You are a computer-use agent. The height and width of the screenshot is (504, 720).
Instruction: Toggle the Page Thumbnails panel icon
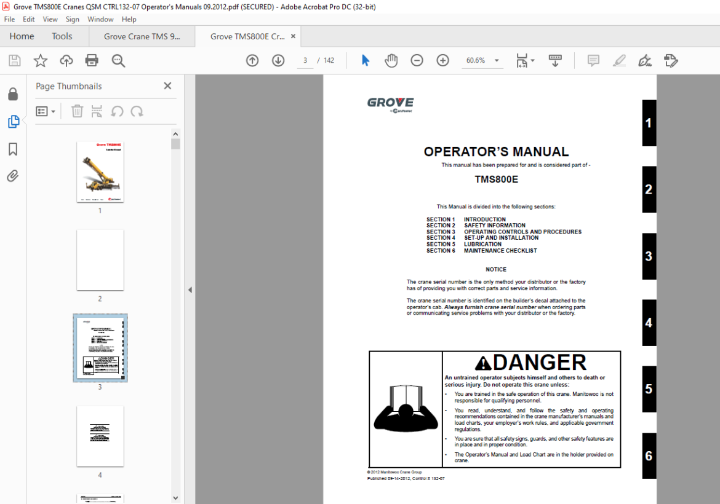pos(14,122)
